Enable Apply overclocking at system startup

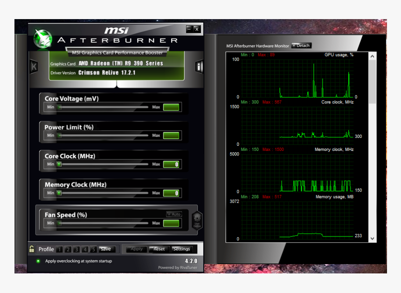tap(38, 261)
